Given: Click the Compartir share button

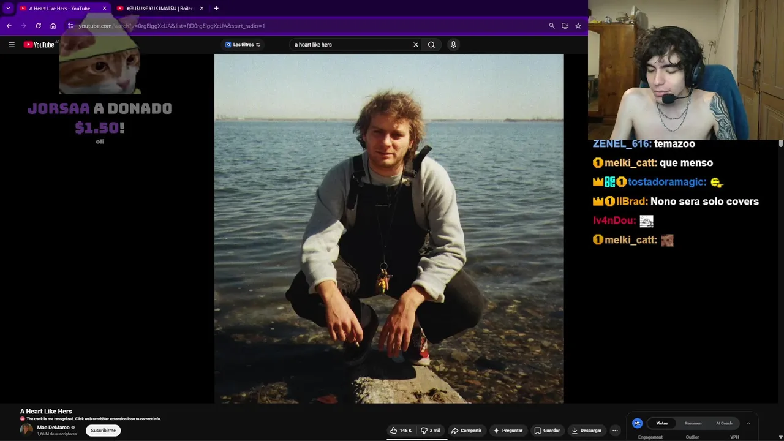Looking at the screenshot, I should [467, 431].
